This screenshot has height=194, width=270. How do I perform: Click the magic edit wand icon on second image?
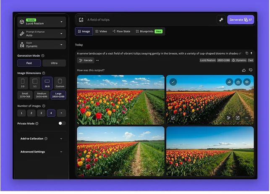coord(229,118)
